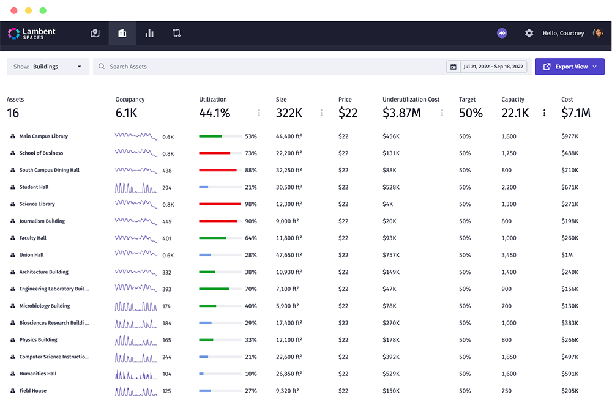Open Main Campus Library asset

coord(43,136)
